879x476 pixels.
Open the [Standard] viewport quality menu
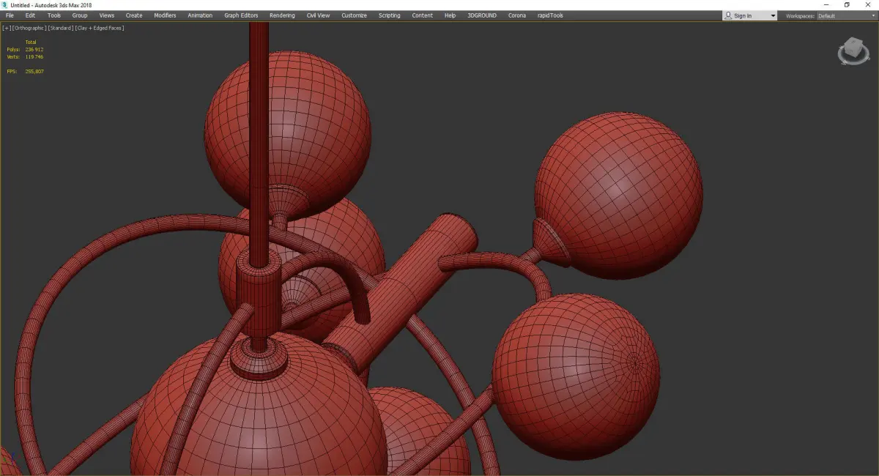coord(59,28)
